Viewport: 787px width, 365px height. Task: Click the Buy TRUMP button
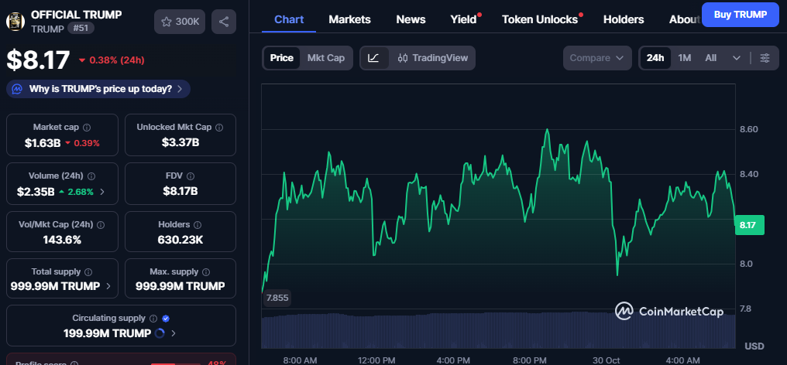pyautogui.click(x=740, y=14)
